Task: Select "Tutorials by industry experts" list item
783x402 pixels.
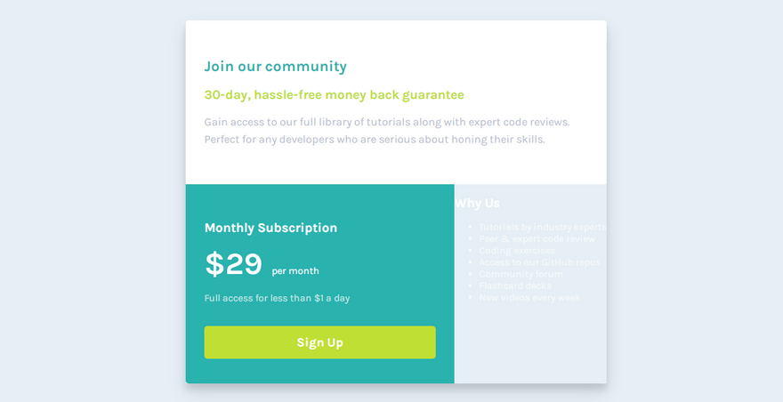Action: [x=542, y=227]
